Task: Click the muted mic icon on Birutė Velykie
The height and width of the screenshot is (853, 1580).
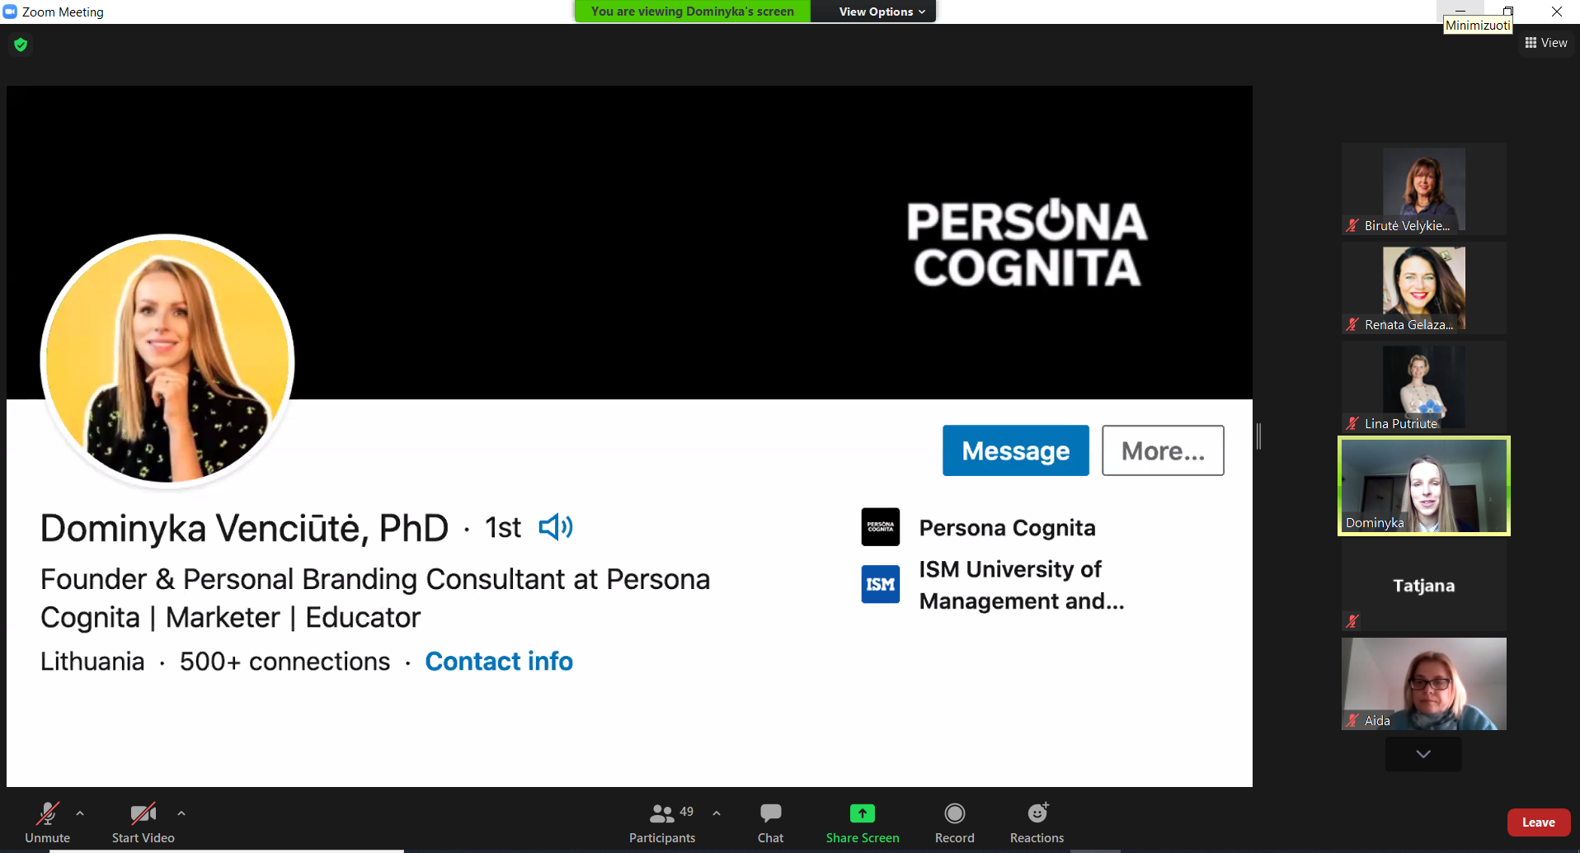Action: coord(1352,225)
